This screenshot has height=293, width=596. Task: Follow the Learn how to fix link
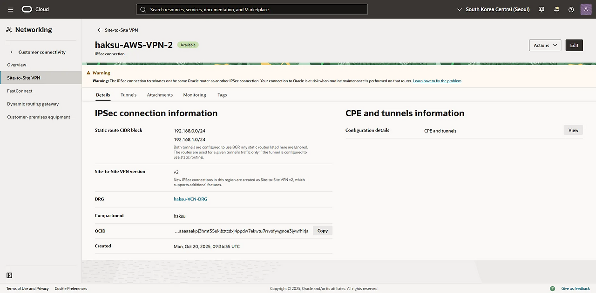pos(437,81)
